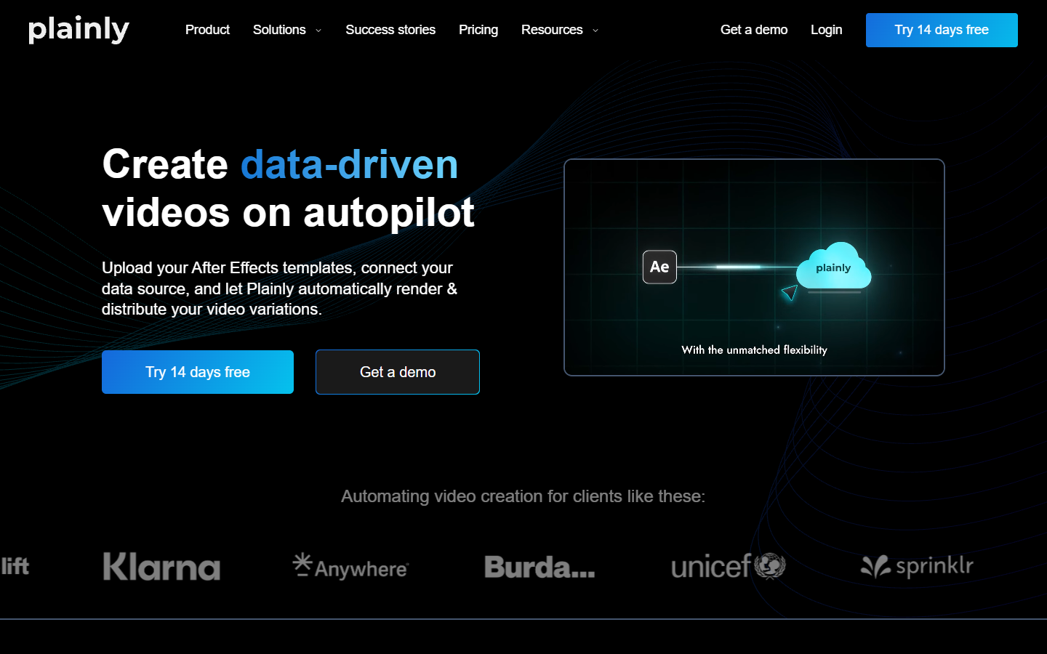The image size is (1047, 654).
Task: Click 'With the unmatched flexibility' caption
Action: click(x=754, y=350)
